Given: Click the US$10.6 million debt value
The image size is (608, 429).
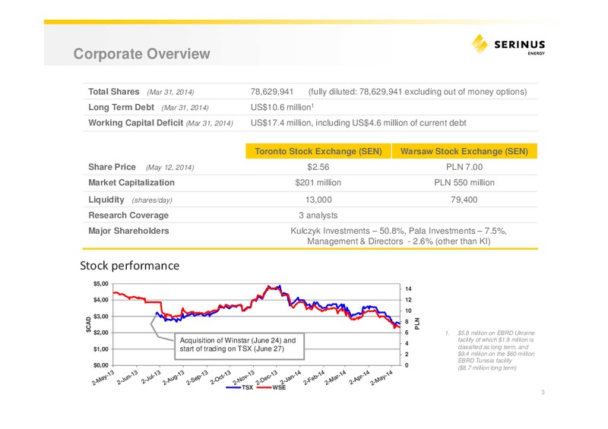Looking at the screenshot, I should 282,107.
